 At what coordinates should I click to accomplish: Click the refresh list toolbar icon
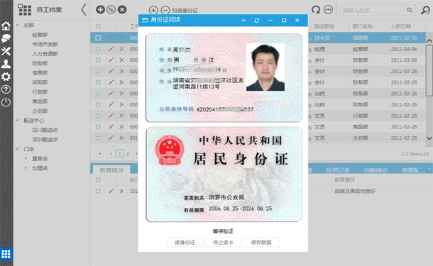click(x=316, y=10)
